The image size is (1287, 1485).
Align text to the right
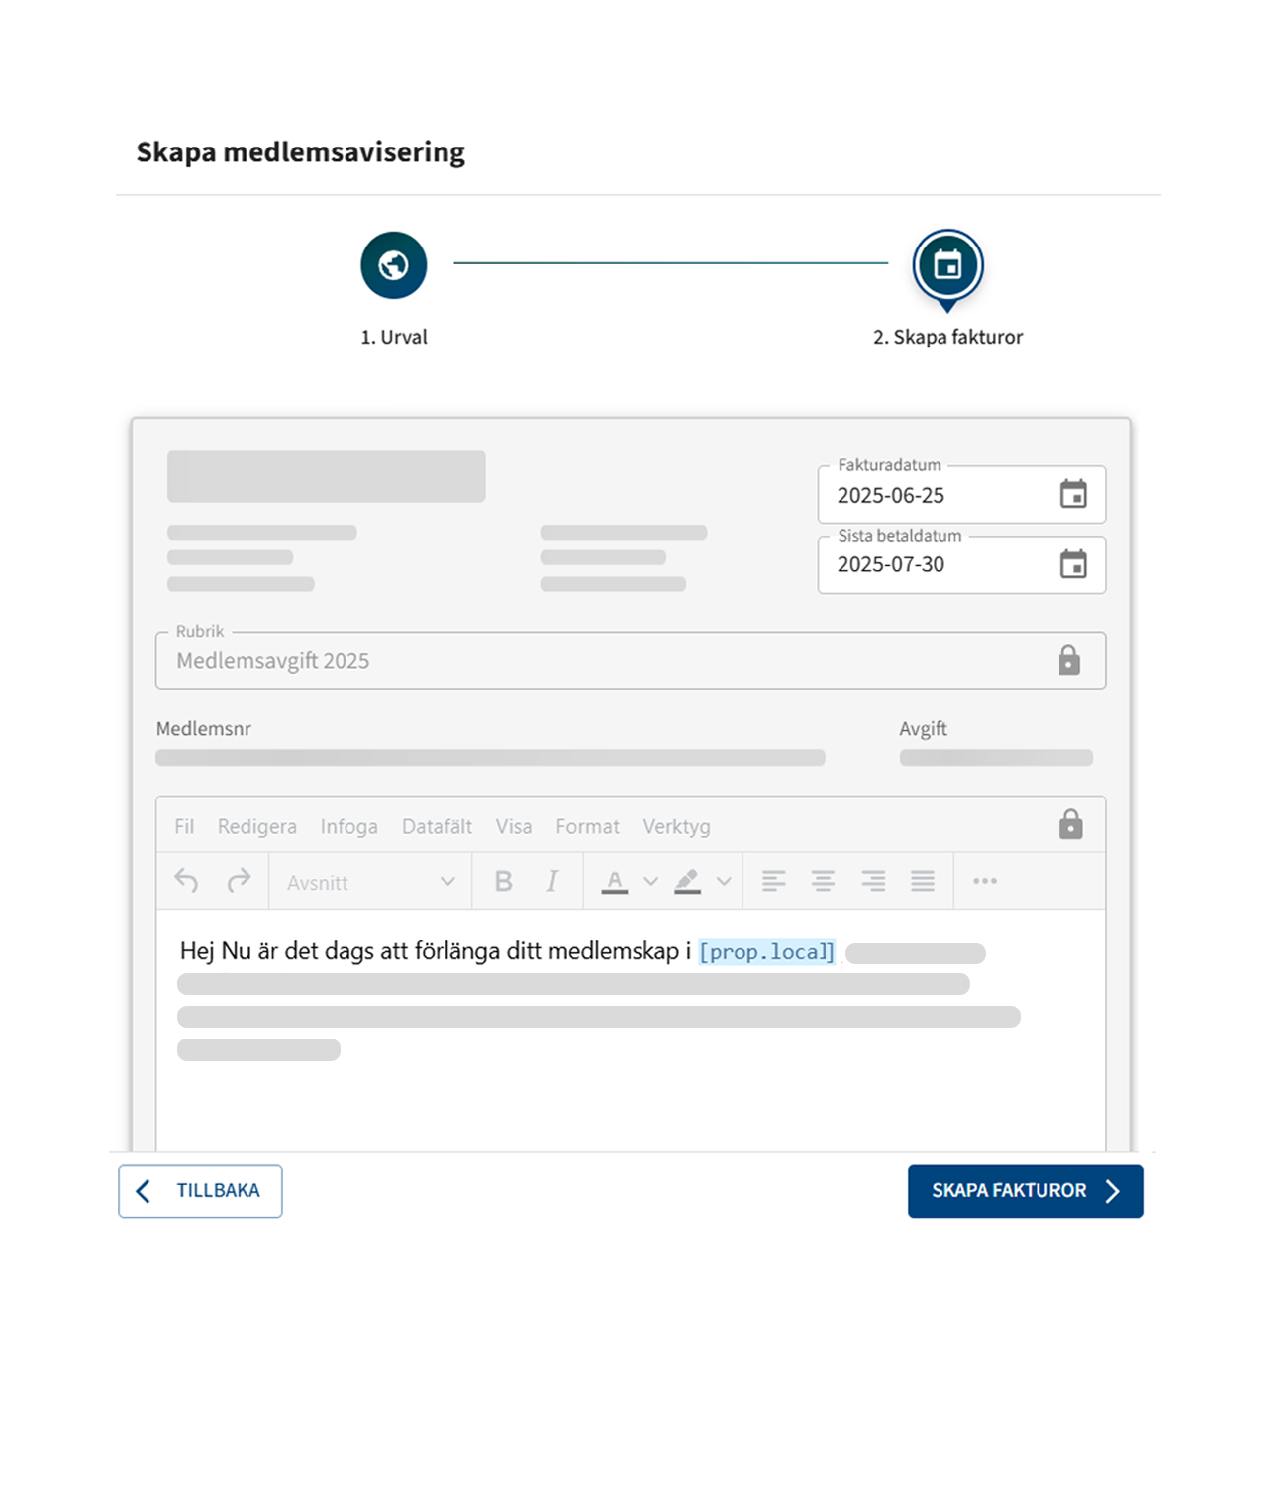point(873,881)
